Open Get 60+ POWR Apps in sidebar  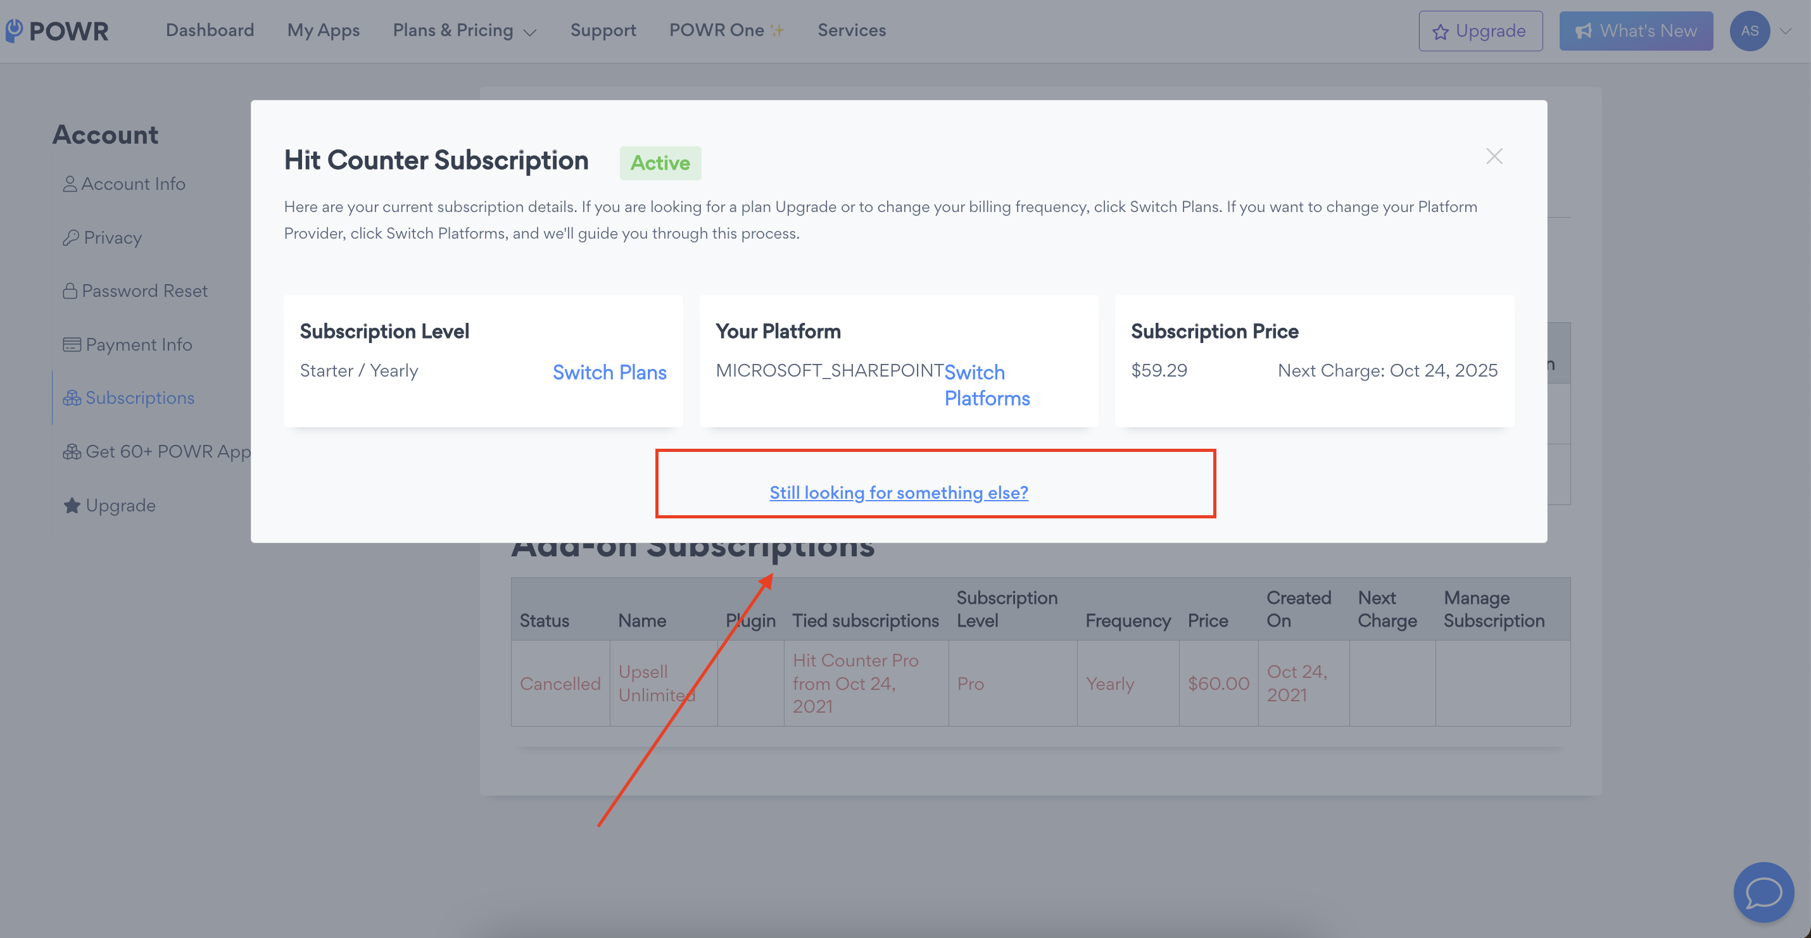pos(157,451)
